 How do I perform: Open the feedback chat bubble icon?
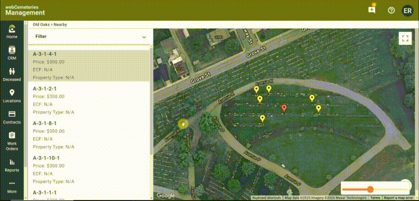pos(372,9)
